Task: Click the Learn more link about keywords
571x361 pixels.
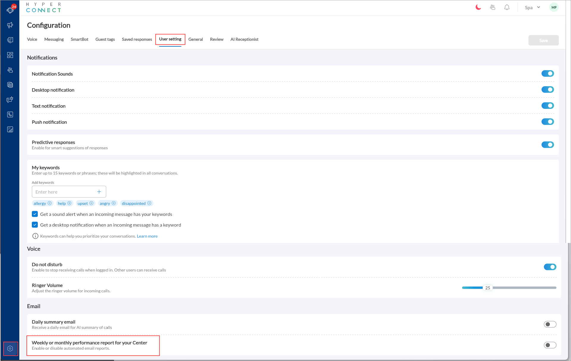Action: 147,236
